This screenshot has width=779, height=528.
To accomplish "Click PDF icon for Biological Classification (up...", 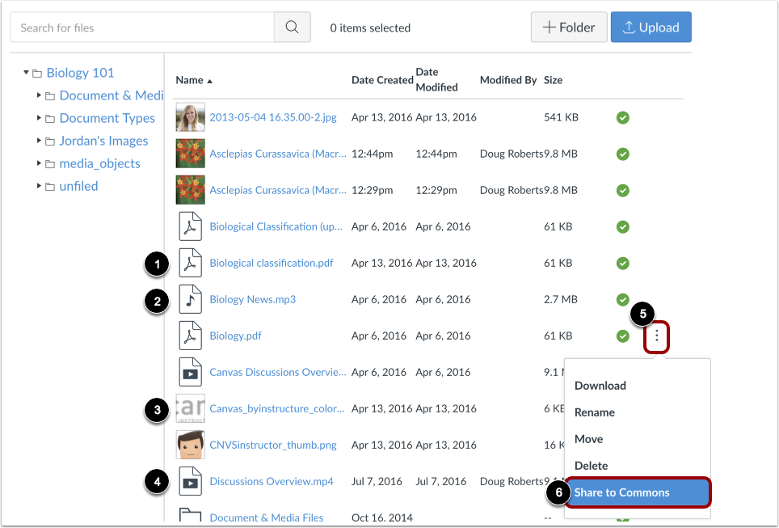I will click(190, 226).
